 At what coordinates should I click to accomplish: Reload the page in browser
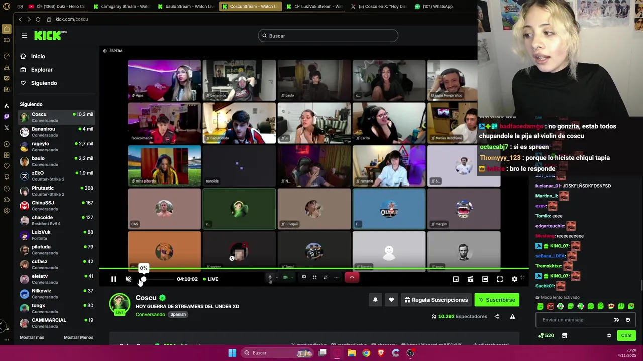(x=38, y=19)
